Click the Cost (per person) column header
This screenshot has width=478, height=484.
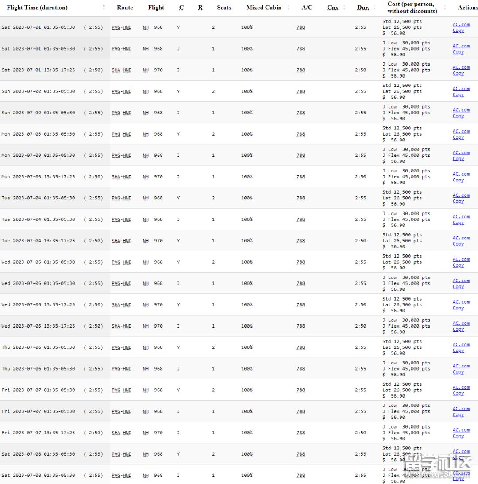click(x=412, y=8)
